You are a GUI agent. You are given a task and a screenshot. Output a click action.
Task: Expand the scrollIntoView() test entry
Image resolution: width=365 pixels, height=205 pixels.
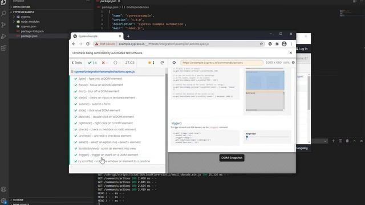tap(107, 149)
